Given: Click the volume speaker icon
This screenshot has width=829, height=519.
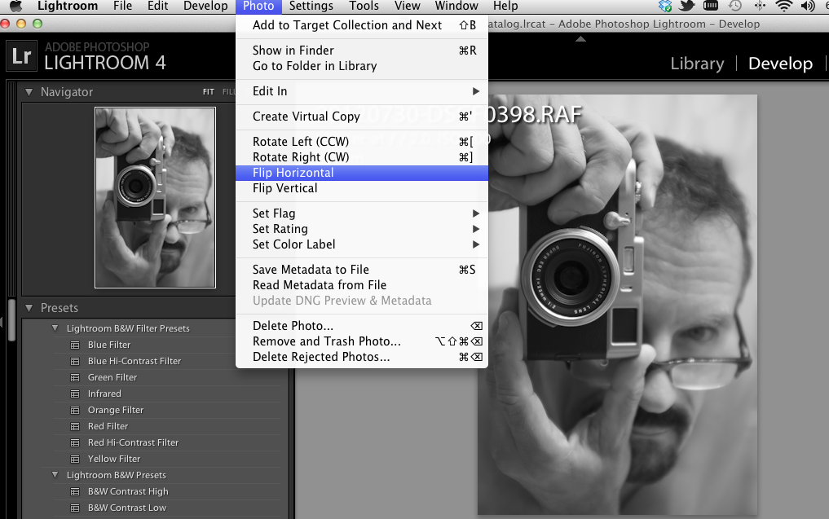Looking at the screenshot, I should pos(808,7).
